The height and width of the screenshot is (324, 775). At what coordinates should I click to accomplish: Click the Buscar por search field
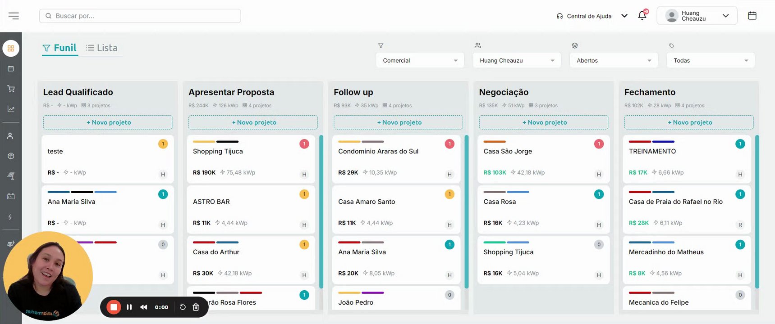(x=140, y=16)
